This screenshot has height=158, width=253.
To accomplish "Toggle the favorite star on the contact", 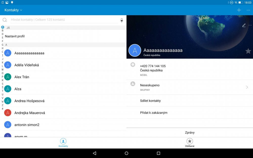I will (248, 51).
